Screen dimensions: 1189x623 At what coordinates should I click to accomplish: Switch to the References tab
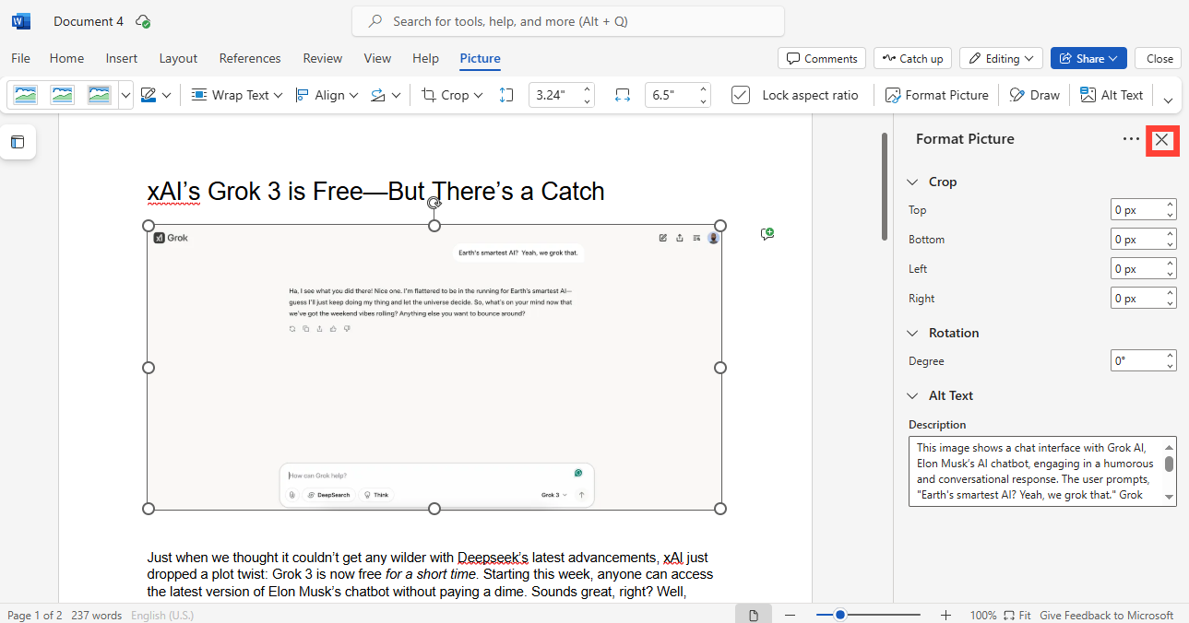tap(250, 58)
